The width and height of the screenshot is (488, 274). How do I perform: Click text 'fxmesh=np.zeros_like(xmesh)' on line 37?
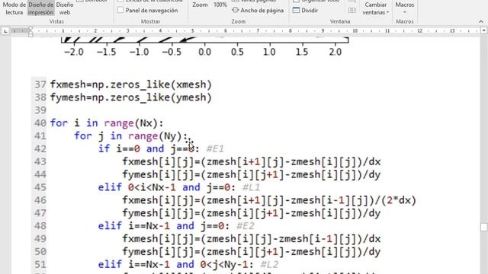pyautogui.click(x=130, y=84)
